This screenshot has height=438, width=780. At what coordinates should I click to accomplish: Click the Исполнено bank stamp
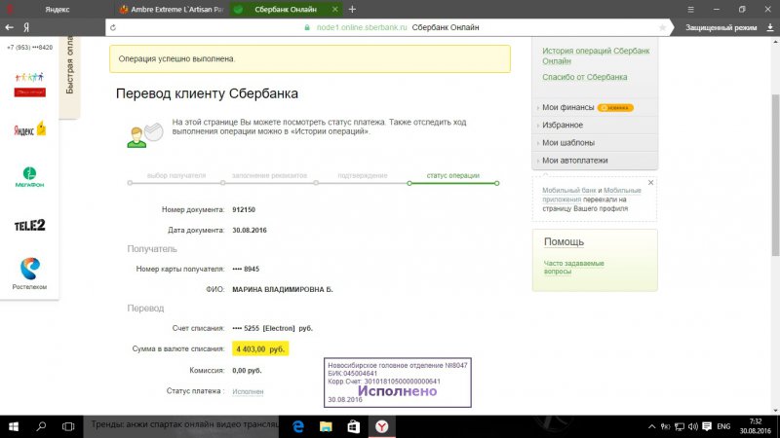[398, 383]
